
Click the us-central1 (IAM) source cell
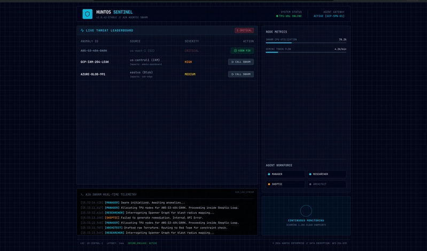145,60
